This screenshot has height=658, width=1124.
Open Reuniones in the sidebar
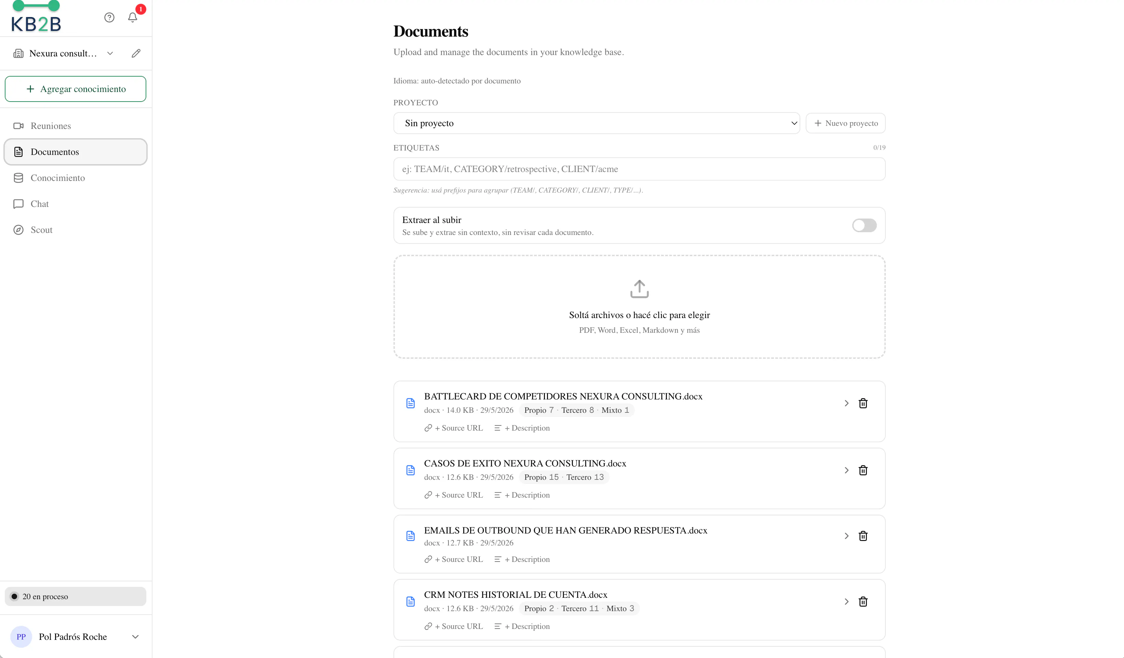tap(76, 126)
